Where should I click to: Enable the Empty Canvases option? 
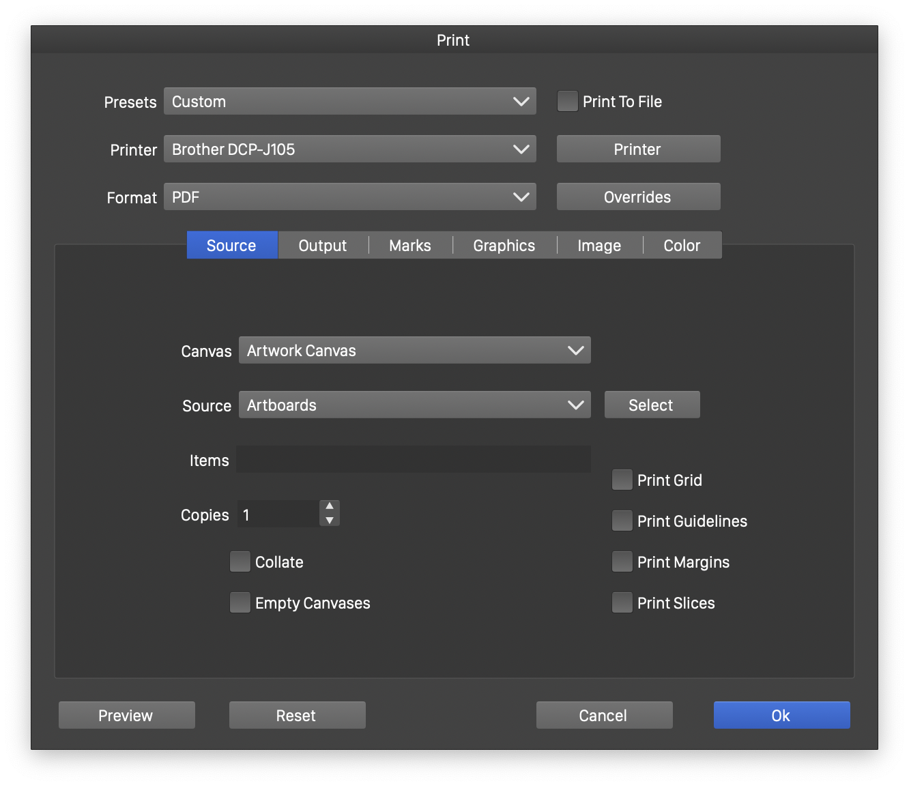(x=240, y=603)
